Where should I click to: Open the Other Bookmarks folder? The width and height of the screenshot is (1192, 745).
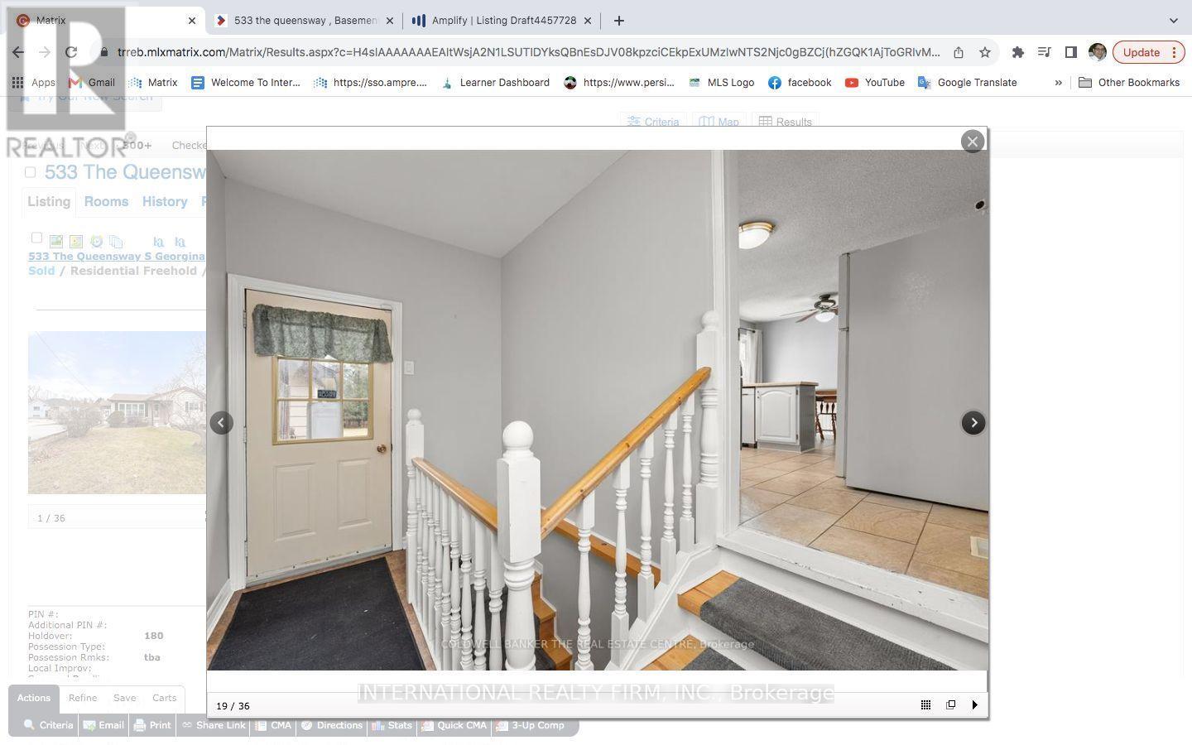point(1129,83)
